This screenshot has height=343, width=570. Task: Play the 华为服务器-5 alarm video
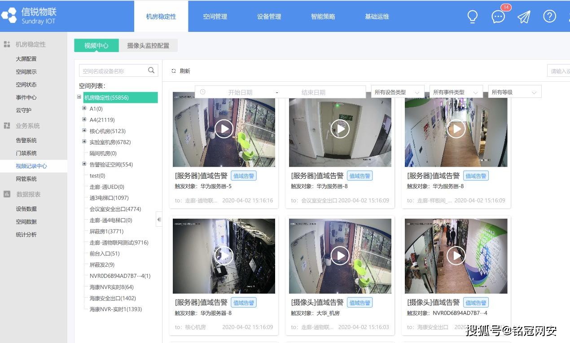[x=224, y=128]
